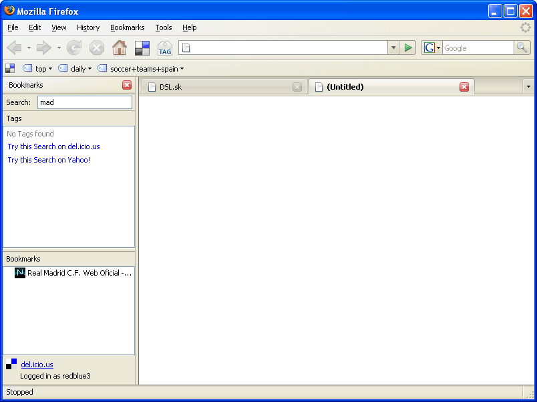Open the search engine selector dropdown
Viewport: 537px width, 402px height.
click(438, 47)
